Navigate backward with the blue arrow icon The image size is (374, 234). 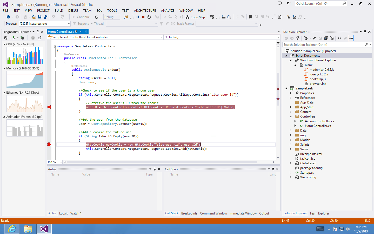8,17
